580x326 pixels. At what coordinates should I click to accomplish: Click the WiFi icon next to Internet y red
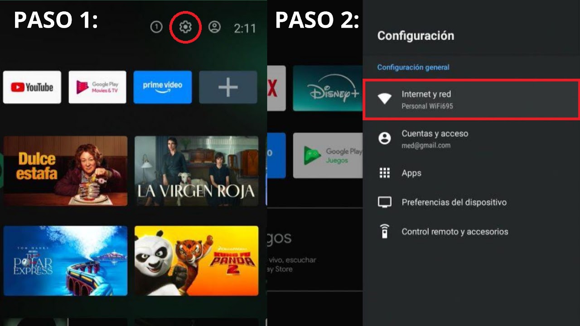point(385,99)
